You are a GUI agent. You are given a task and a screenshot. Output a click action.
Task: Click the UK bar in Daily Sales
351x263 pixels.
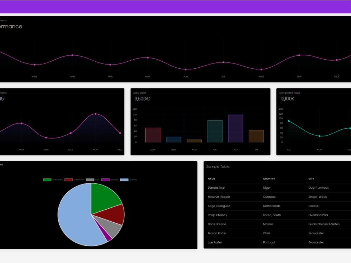(215, 131)
